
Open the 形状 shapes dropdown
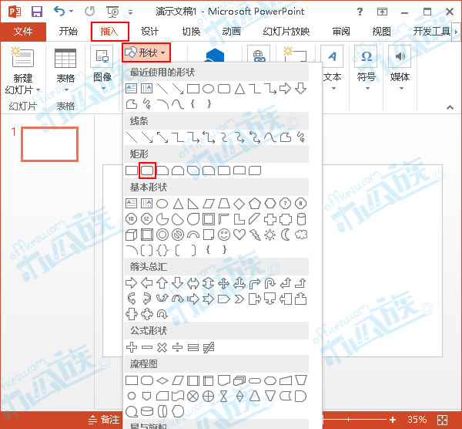click(x=146, y=52)
